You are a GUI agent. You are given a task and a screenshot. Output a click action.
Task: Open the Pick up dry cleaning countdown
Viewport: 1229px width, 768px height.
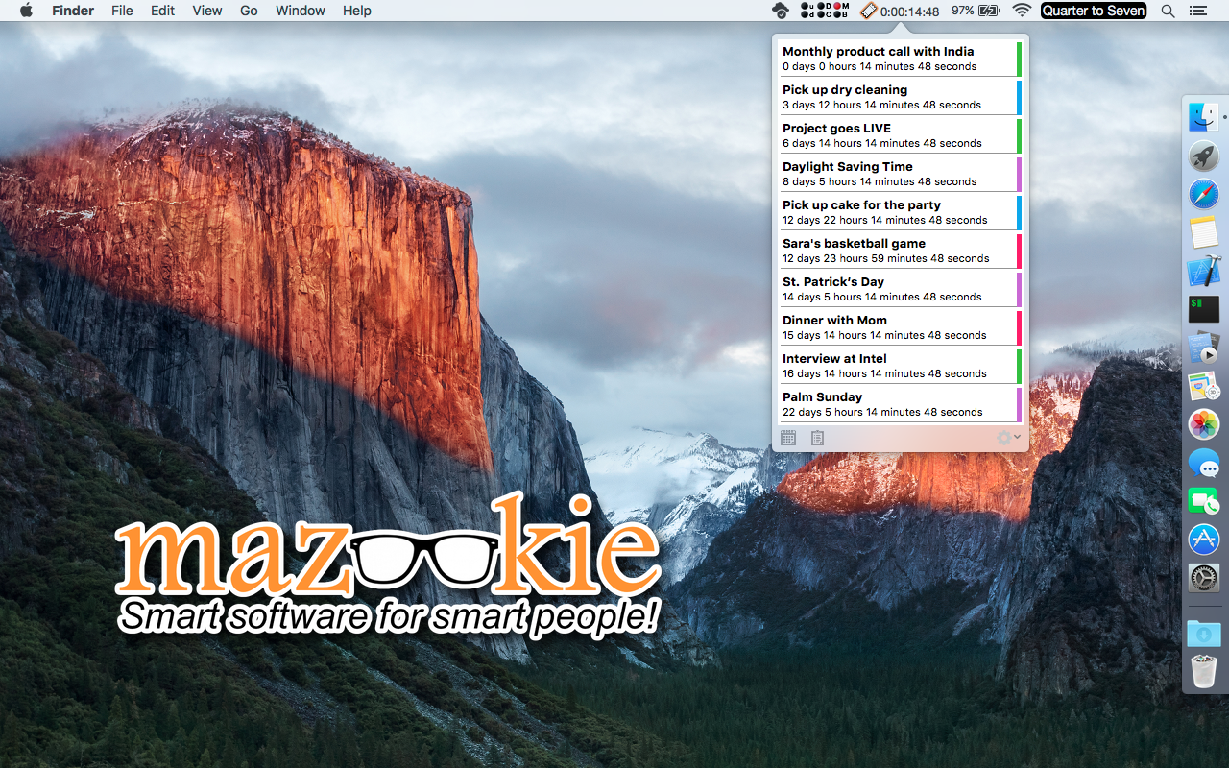click(x=900, y=97)
